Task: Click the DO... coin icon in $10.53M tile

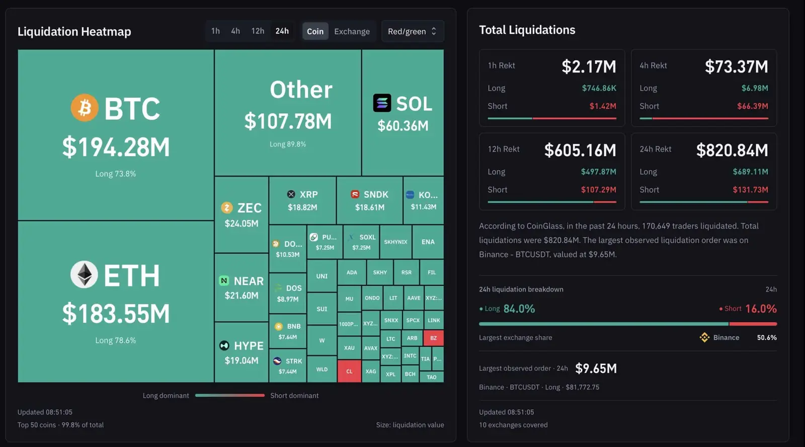Action: (276, 244)
